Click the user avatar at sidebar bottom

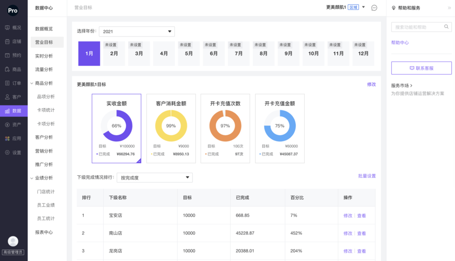(13, 241)
